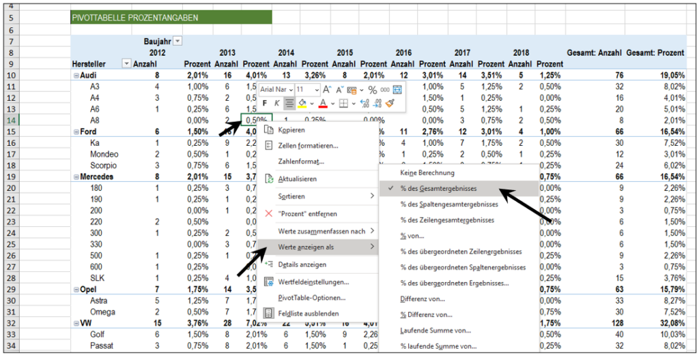Open the Sortieren submenu
Image resolution: width=699 pixels, height=355 pixels.
[318, 196]
